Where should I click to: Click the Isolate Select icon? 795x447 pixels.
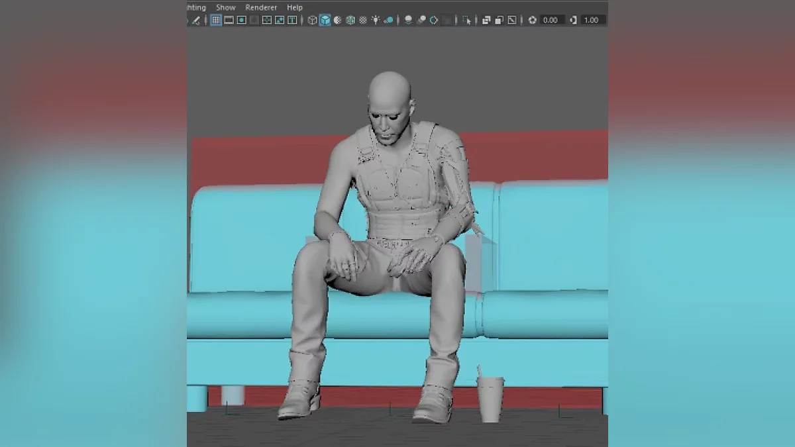(468, 21)
